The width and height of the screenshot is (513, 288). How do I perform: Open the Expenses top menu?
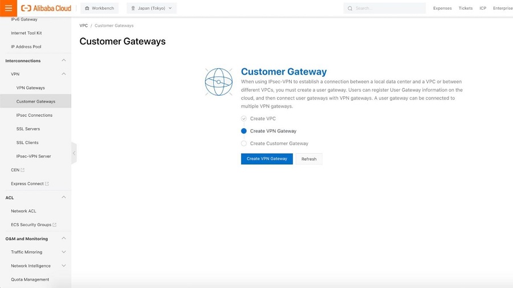pyautogui.click(x=442, y=8)
